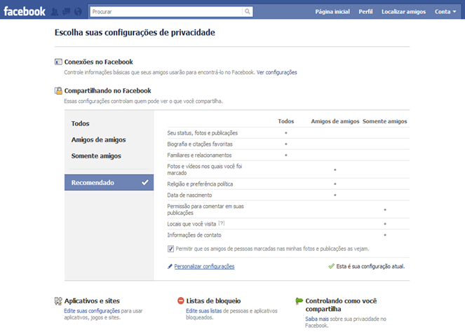
Task: Click the Controlando como você compartilha heading
Action: tap(341, 305)
